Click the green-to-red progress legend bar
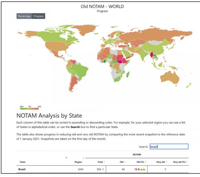Screen dimensions: 200x177 [x=29, y=109]
